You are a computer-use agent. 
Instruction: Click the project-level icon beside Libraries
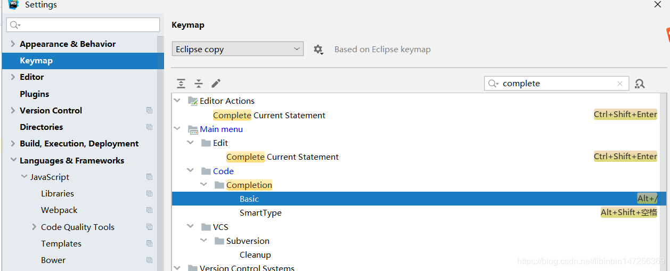point(149,193)
